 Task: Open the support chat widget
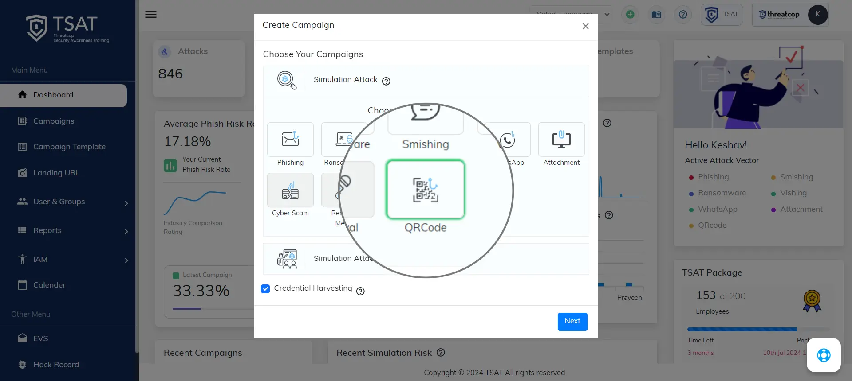tap(823, 355)
